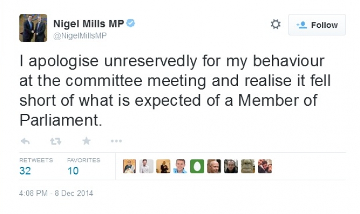
Task: Click the second user avatar in white shirt
Action: click(146, 166)
